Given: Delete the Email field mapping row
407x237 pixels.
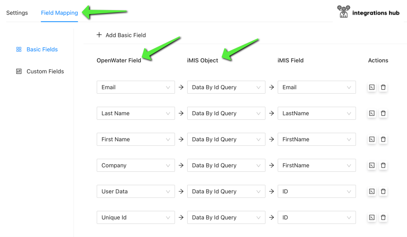Looking at the screenshot, I should click(383, 87).
